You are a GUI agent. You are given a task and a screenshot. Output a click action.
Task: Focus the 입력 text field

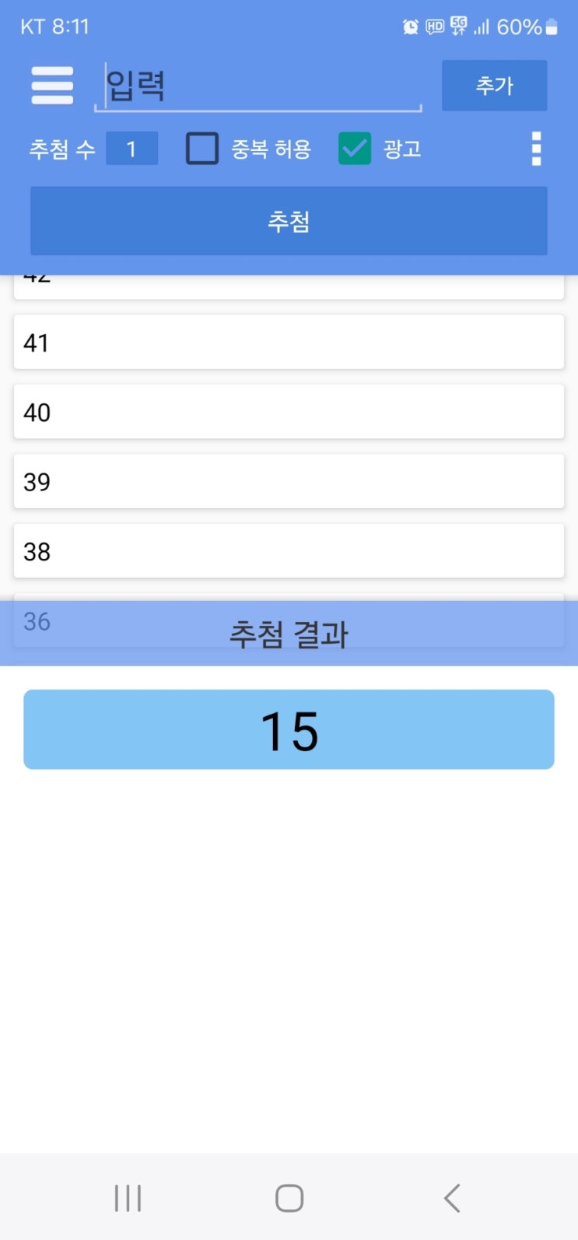(x=258, y=86)
